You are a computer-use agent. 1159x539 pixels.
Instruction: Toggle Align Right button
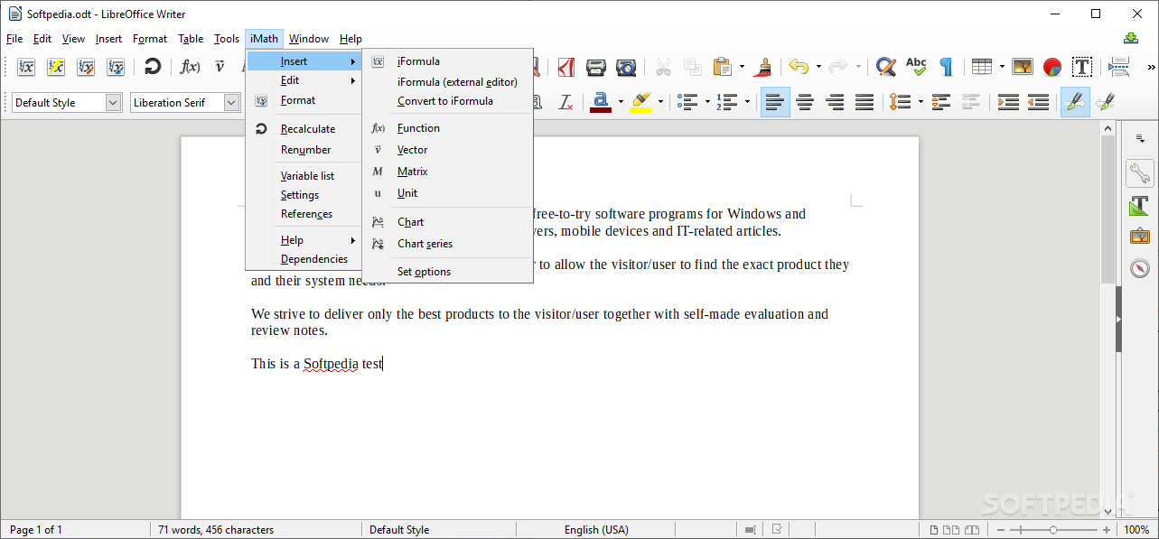tap(835, 102)
